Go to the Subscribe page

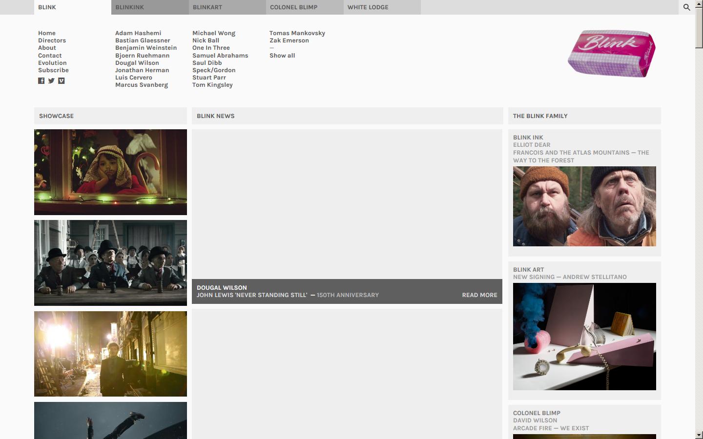click(53, 70)
